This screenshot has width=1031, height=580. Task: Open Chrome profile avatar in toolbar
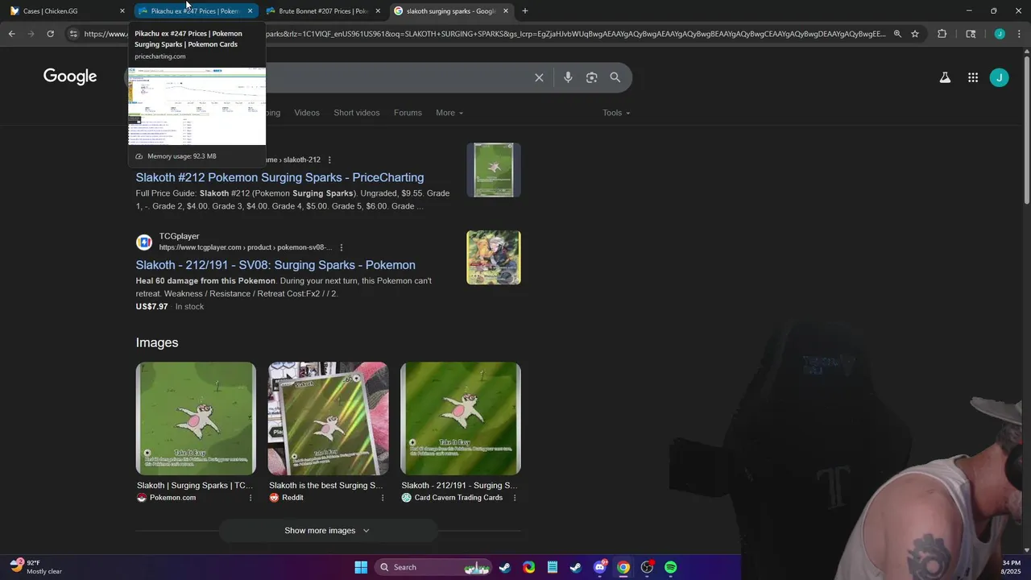(1000, 34)
